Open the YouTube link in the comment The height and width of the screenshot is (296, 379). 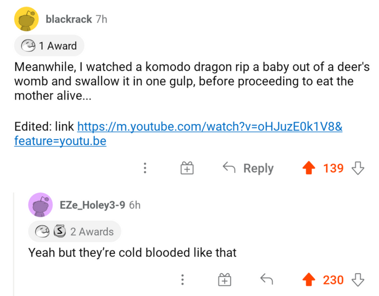click(210, 126)
